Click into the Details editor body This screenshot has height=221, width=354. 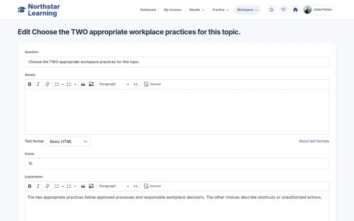[x=177, y=112]
